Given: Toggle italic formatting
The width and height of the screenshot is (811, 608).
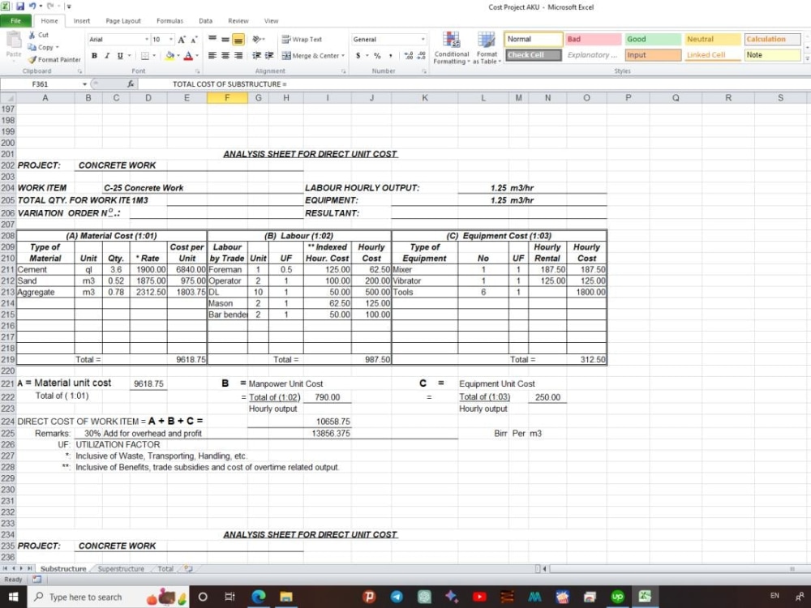Looking at the screenshot, I should click(107, 55).
